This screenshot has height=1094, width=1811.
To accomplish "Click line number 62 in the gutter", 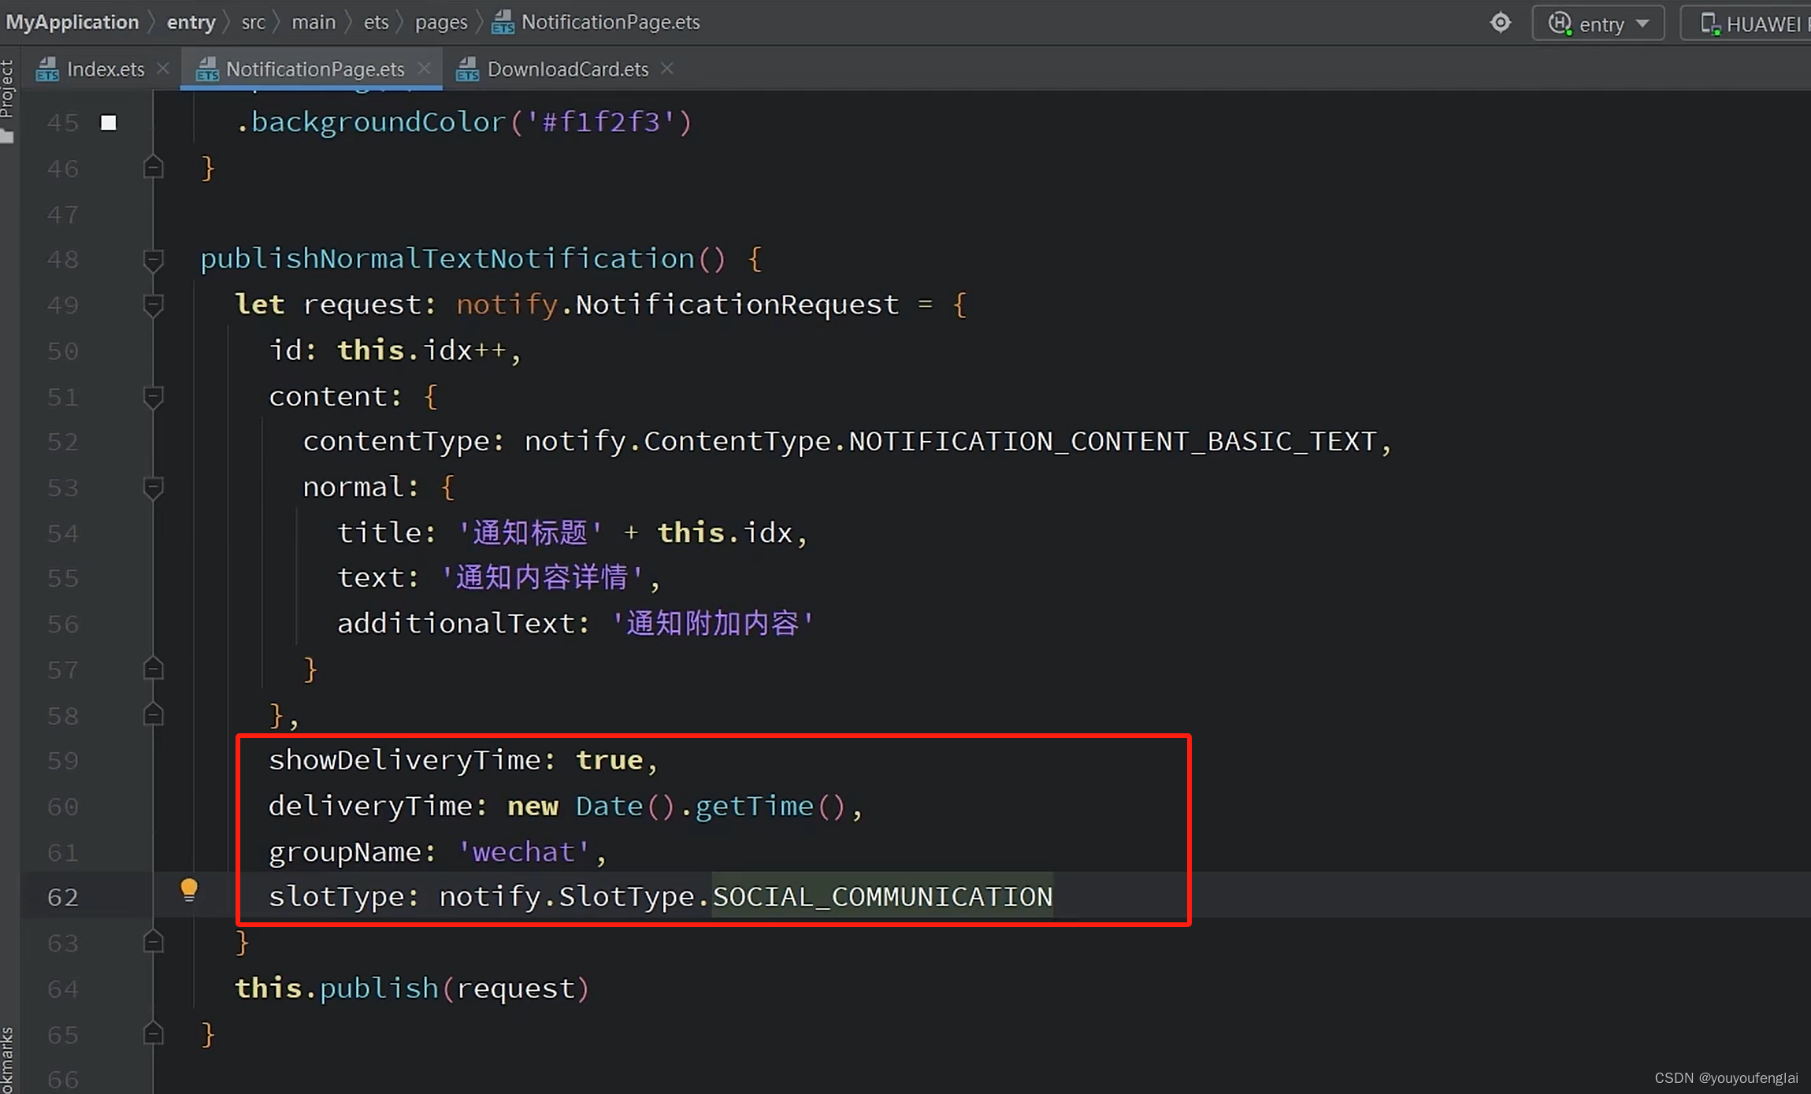I will pos(63,897).
